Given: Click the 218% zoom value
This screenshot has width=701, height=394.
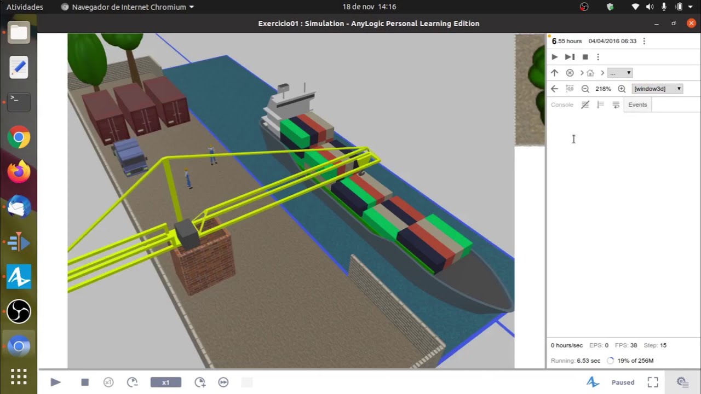Looking at the screenshot, I should click(x=603, y=89).
